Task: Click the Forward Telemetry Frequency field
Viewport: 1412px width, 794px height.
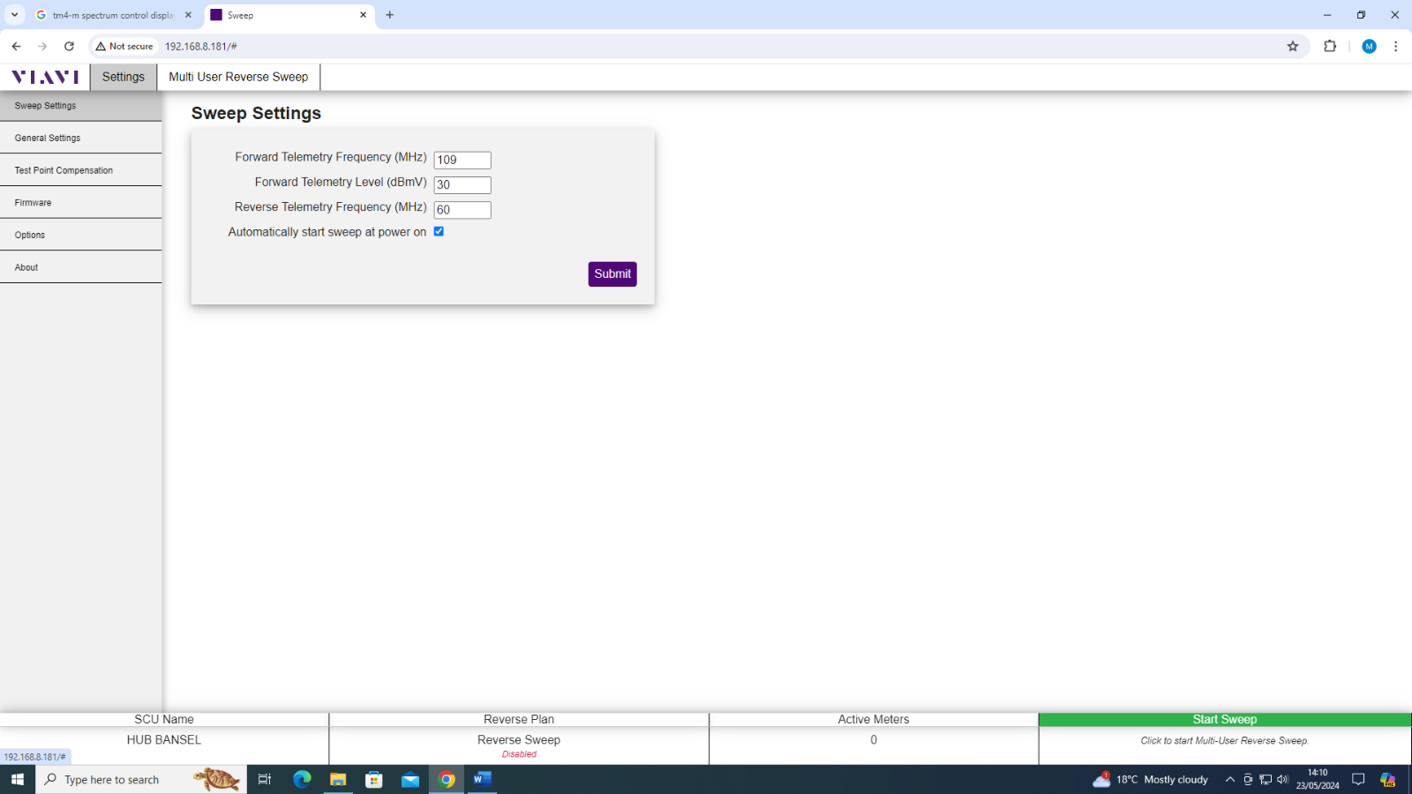Action: click(462, 160)
